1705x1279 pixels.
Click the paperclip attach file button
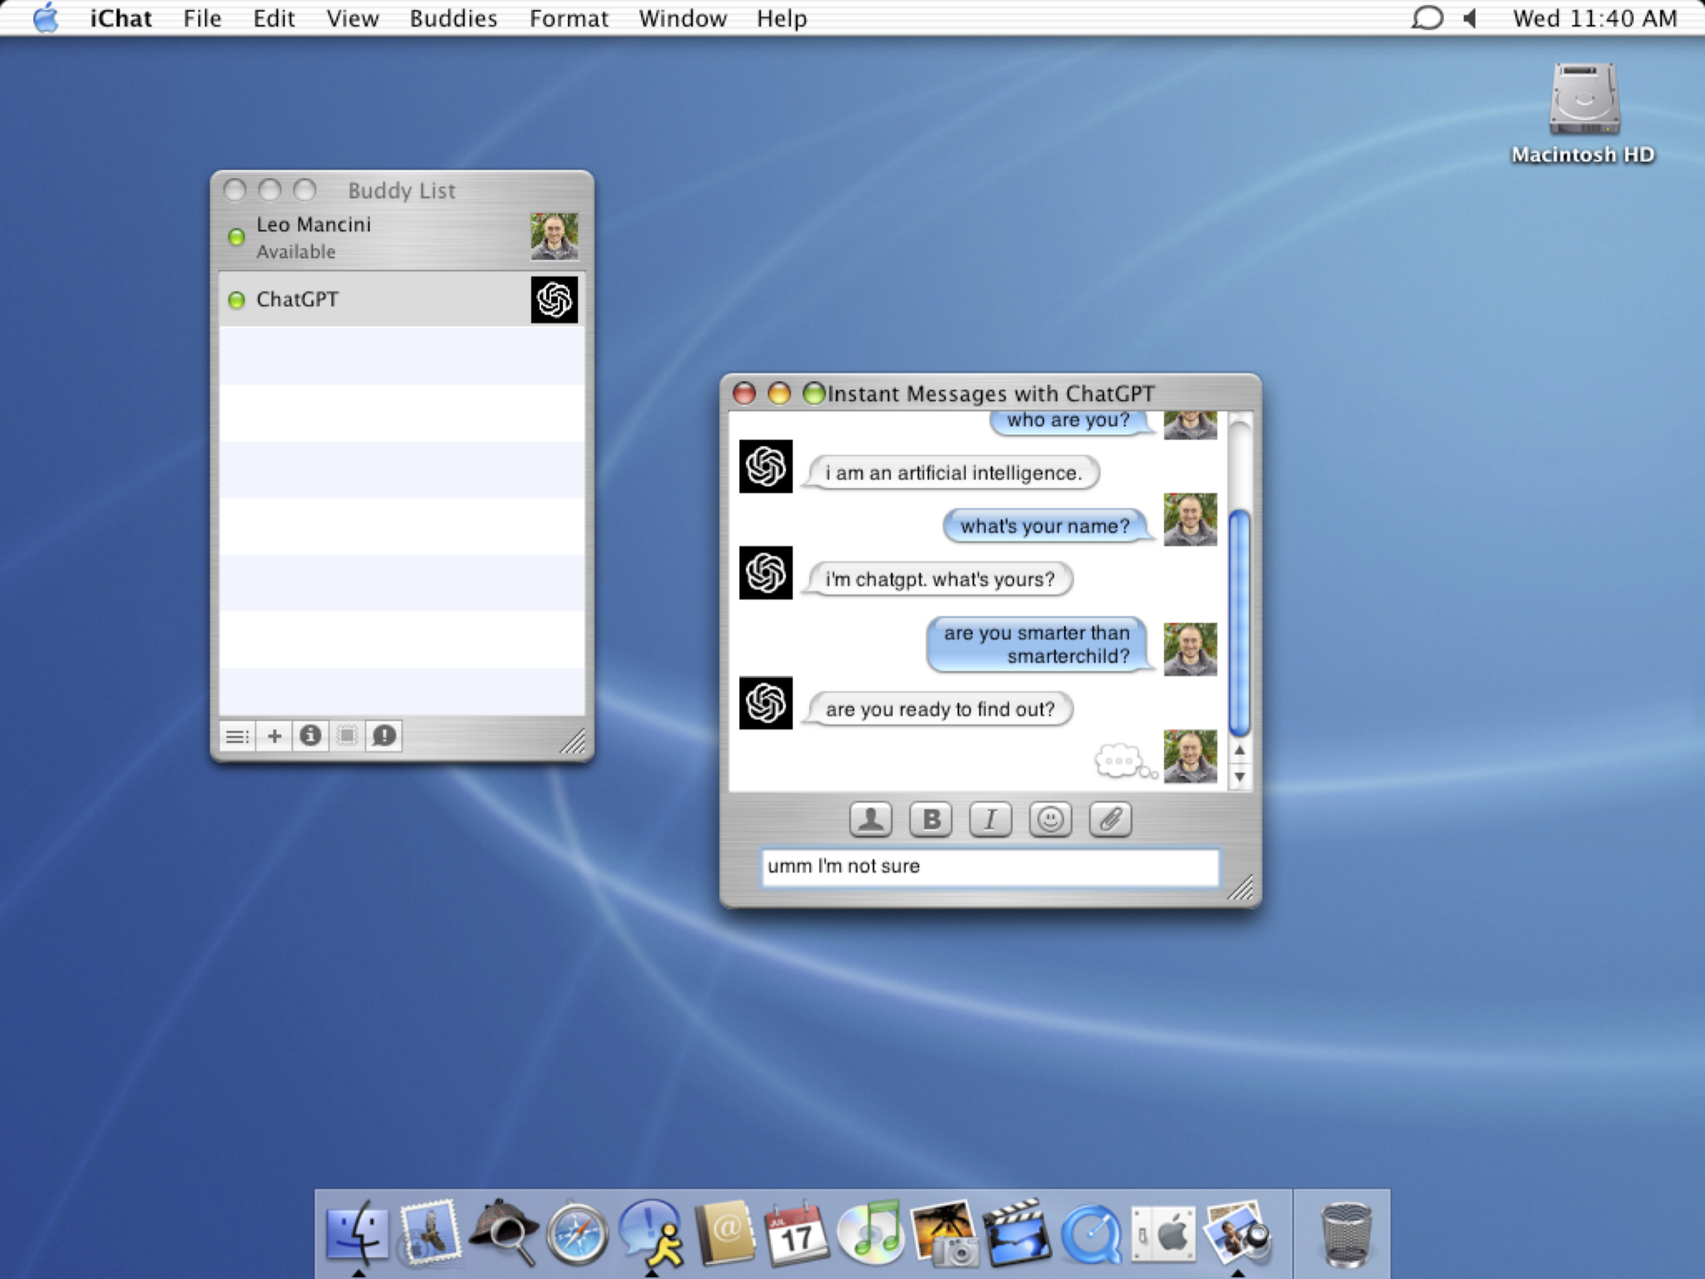(x=1111, y=819)
